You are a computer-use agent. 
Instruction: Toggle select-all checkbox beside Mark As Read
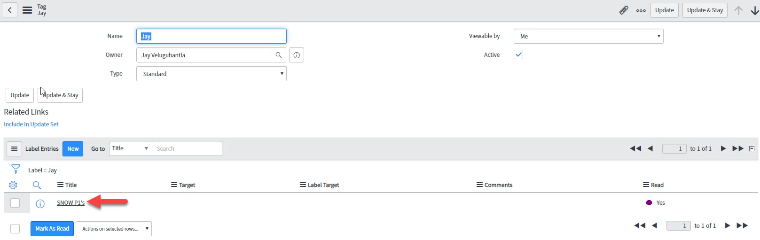coord(15,229)
